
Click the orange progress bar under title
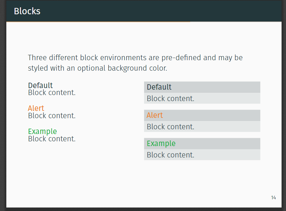[98, 22]
